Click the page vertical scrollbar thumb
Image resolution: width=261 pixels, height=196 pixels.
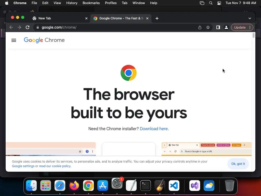254,35
